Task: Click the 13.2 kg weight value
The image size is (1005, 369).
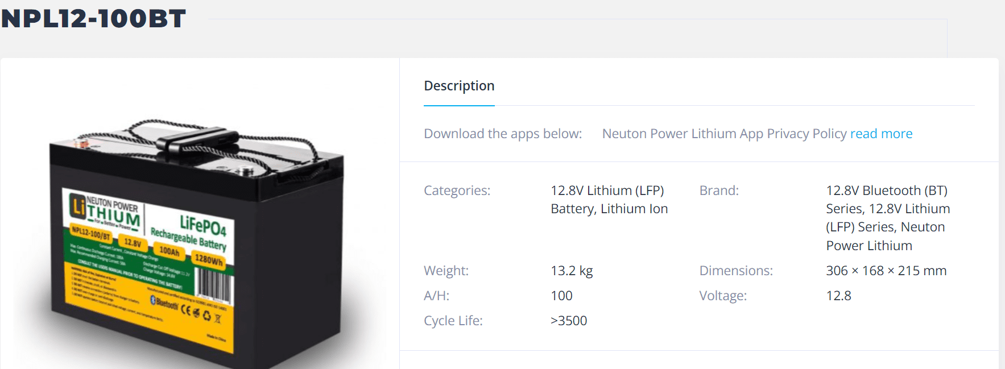Action: [x=572, y=271]
